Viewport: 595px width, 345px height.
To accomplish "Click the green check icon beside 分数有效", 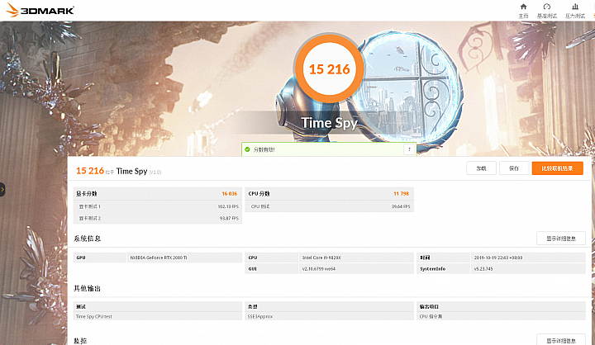I will point(247,149).
